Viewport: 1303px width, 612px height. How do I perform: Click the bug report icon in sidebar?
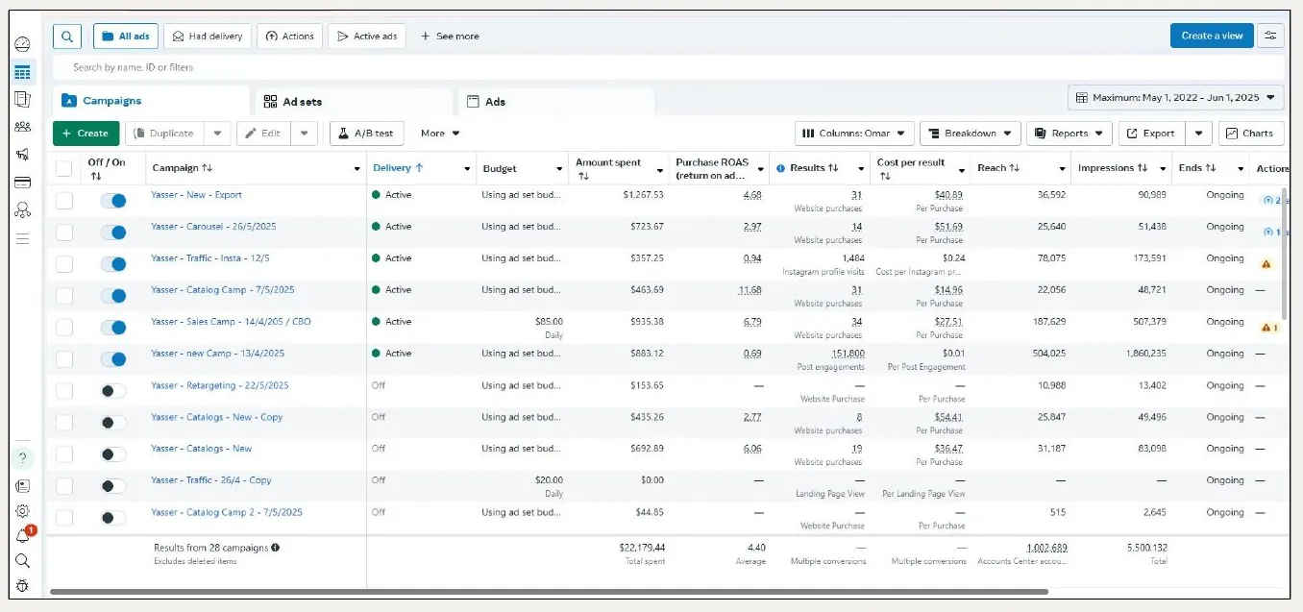[22, 586]
